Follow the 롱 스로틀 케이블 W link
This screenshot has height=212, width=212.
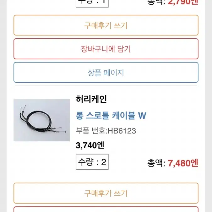111,116
